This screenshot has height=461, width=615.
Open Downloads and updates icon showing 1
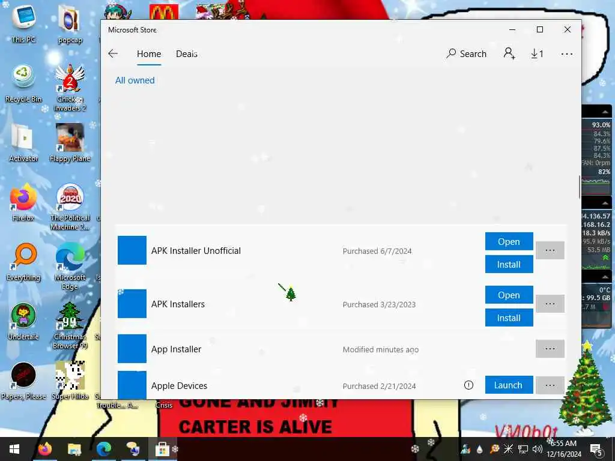pos(537,53)
